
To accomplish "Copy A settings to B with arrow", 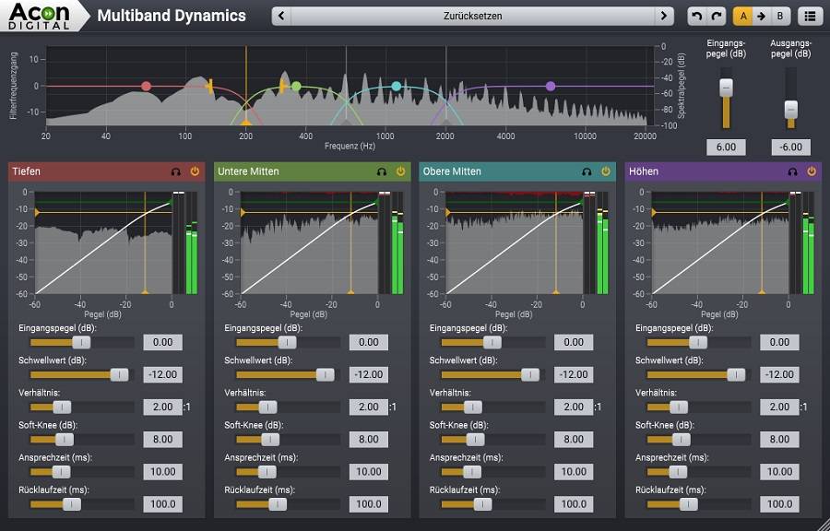I will pyautogui.click(x=761, y=16).
